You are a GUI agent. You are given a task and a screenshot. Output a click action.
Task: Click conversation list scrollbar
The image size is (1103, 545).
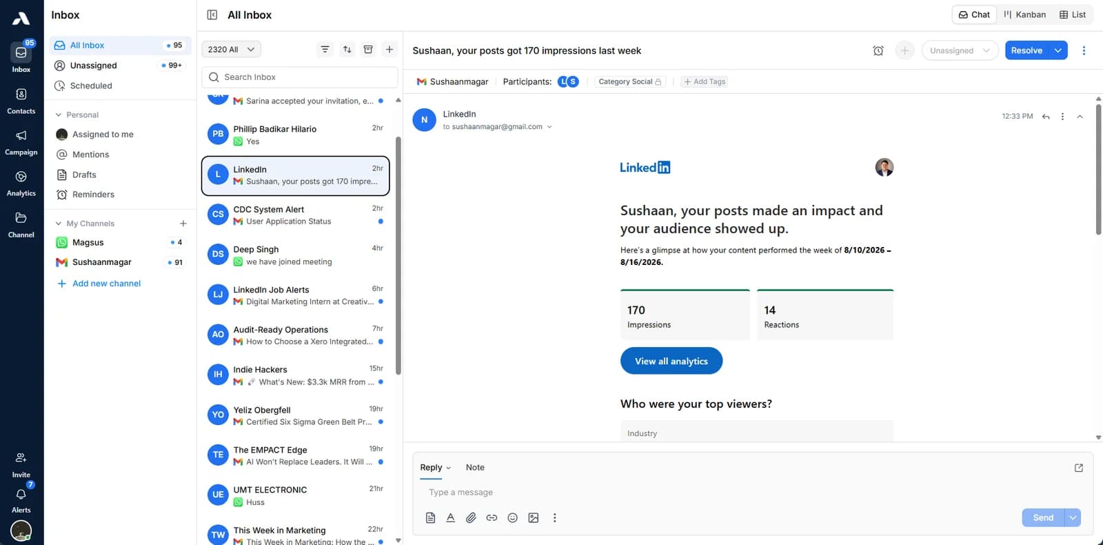click(398, 255)
